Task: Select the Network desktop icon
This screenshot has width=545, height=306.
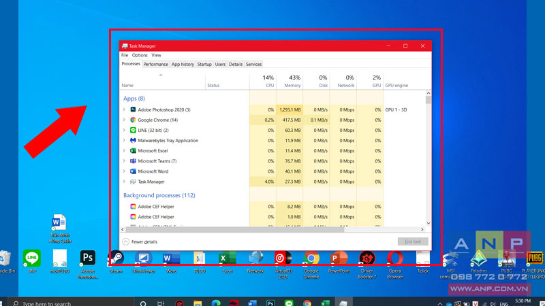Action: coord(255,262)
